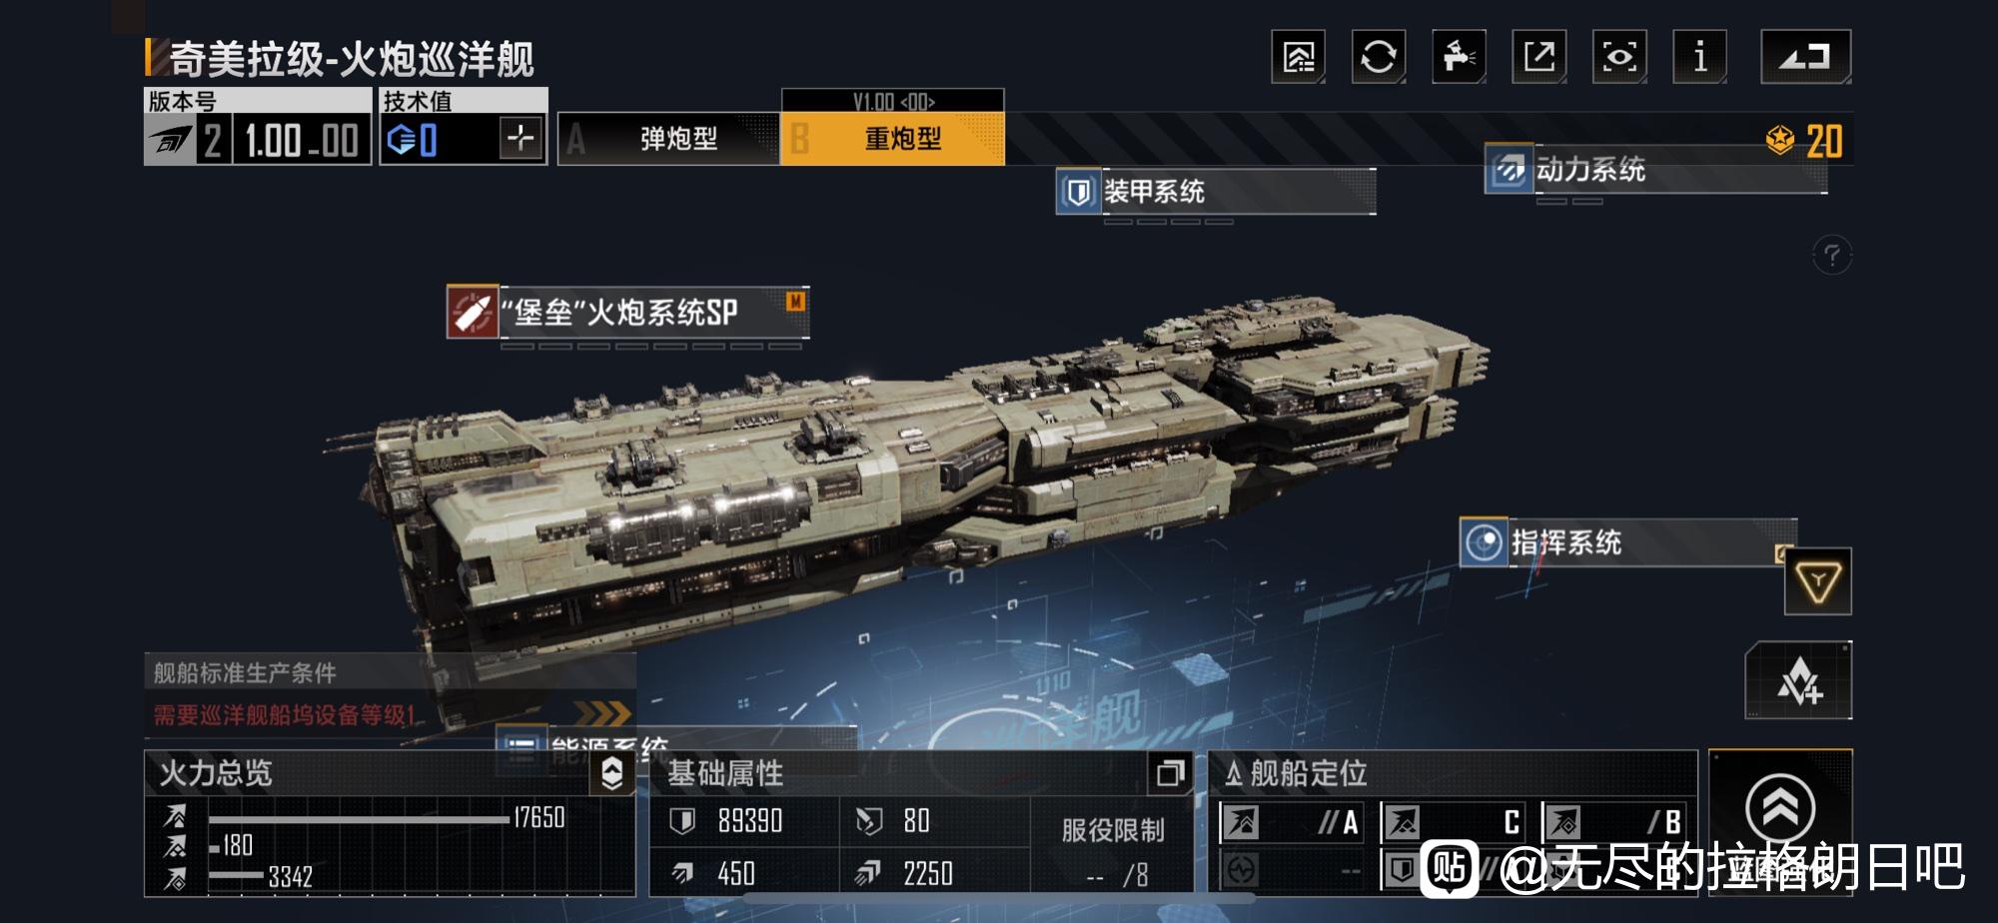Click the refresh rotate icon in top toolbar

[x=1379, y=56]
